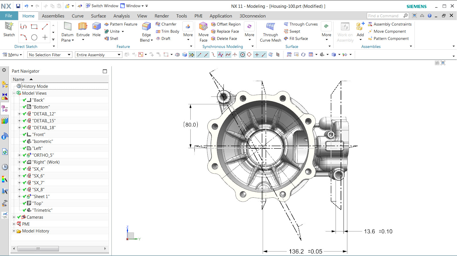
Task: Click the Assembly Constraints button
Action: [390, 24]
